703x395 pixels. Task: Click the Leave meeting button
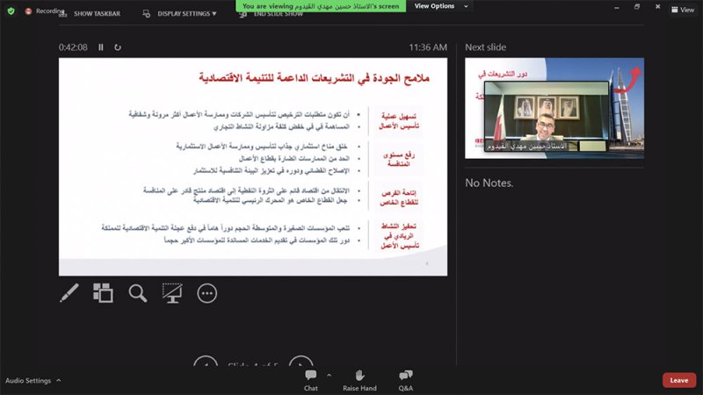point(678,380)
